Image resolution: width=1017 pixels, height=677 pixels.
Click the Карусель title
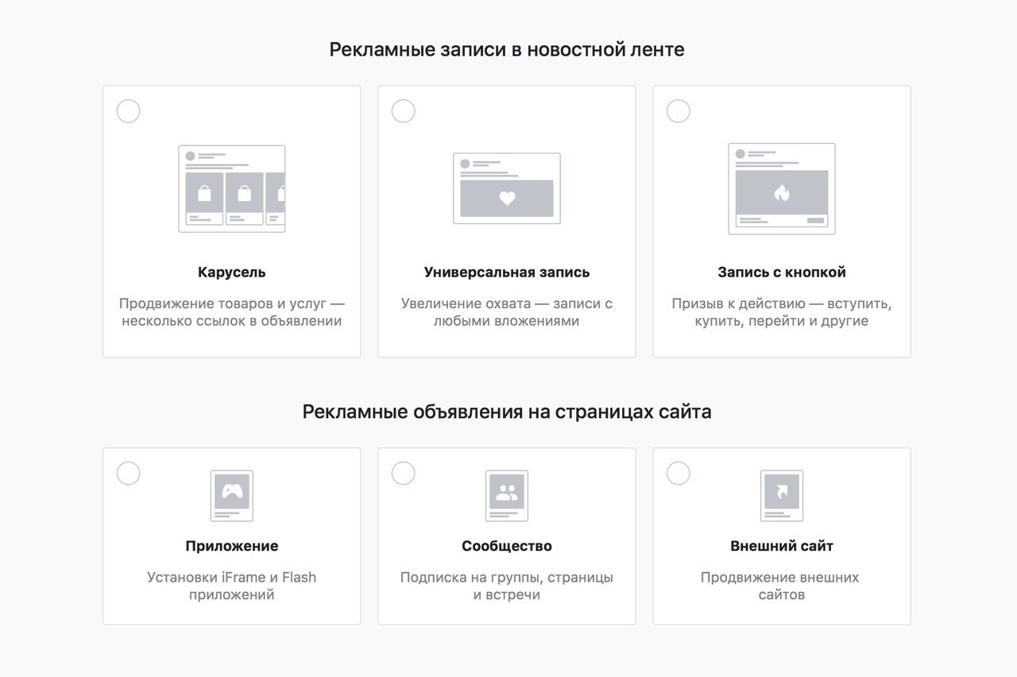click(232, 273)
